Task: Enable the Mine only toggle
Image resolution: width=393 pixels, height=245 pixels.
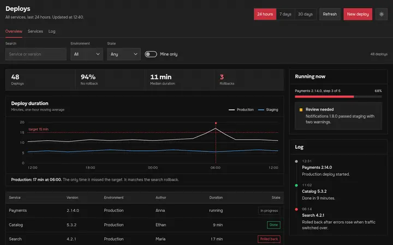Action: point(151,54)
